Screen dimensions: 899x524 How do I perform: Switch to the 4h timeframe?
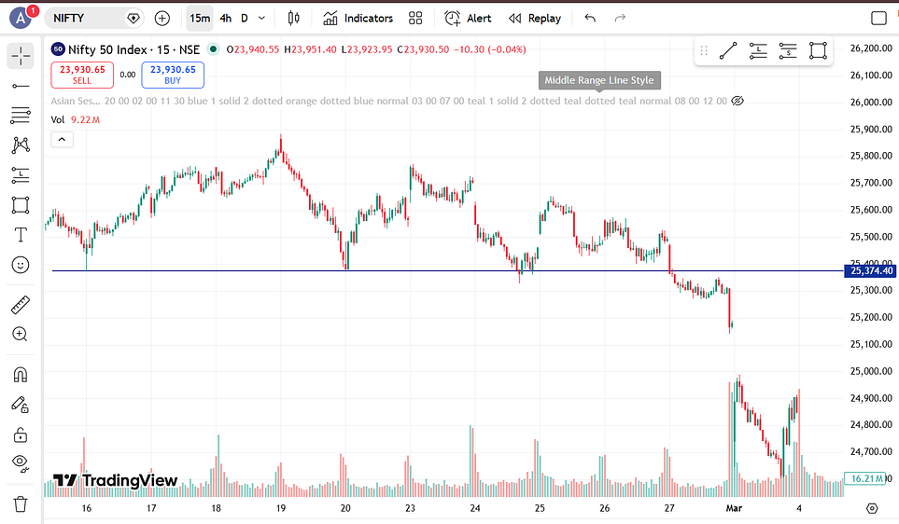226,19
